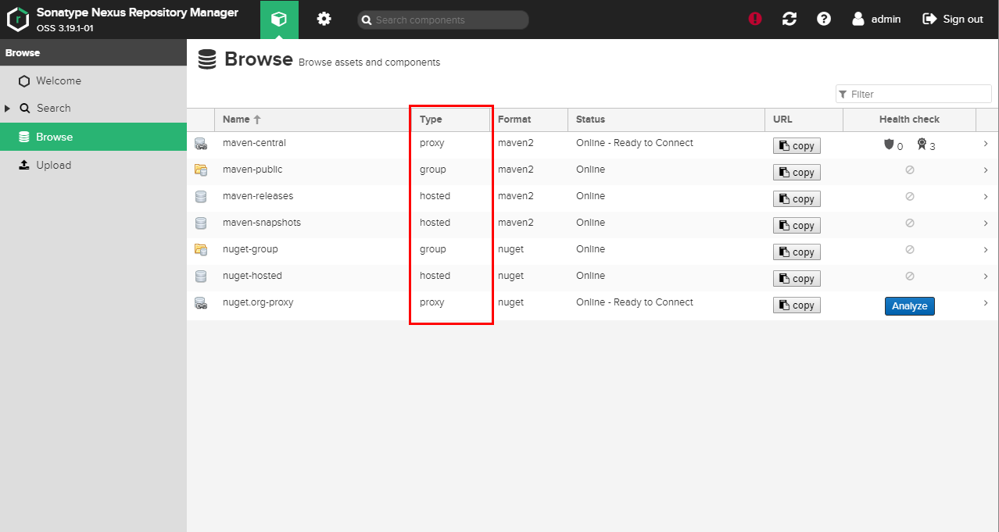Open Welcome in the sidebar
The width and height of the screenshot is (999, 532).
point(93,80)
